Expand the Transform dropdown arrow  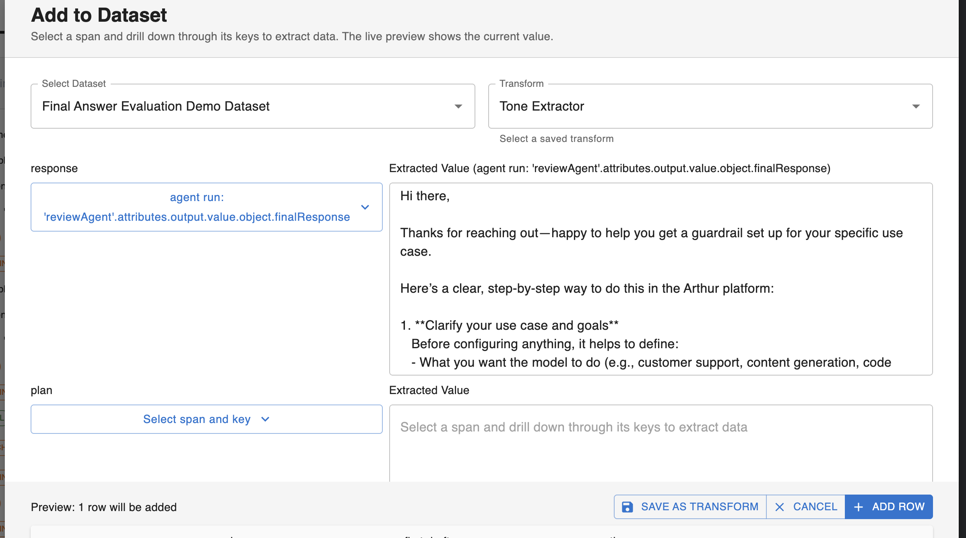[x=916, y=106]
